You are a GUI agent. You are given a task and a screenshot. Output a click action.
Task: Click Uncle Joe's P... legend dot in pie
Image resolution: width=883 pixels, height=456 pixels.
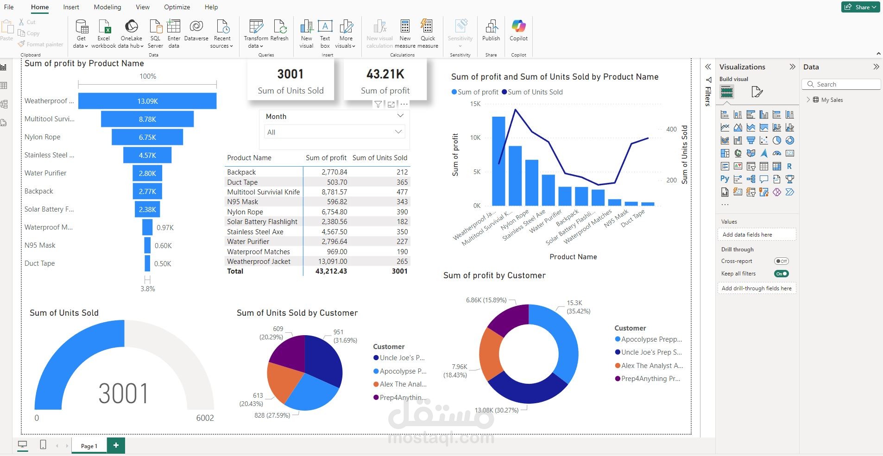pos(376,357)
